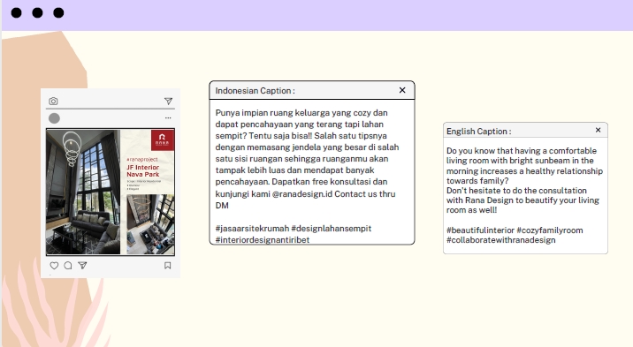The image size is (633, 347).
Task: Click the gray profile avatar circle
Action: 54,118
